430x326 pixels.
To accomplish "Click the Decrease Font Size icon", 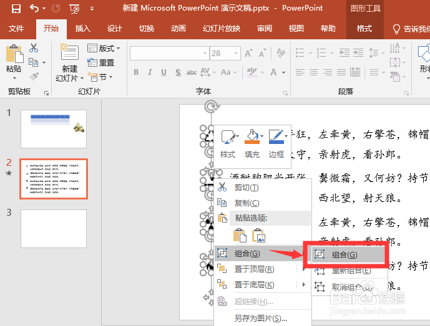I will tap(263, 53).
